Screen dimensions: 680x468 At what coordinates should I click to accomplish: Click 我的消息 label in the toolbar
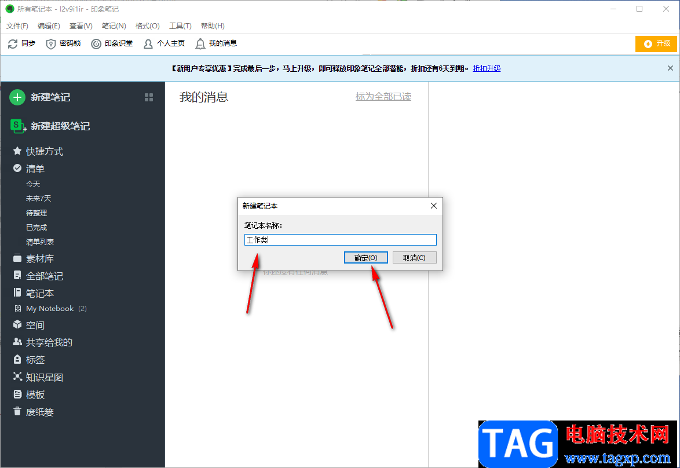coord(223,43)
